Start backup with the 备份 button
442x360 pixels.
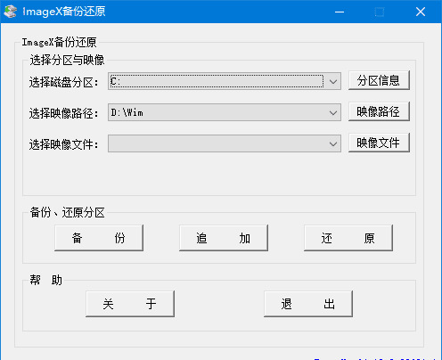click(x=99, y=238)
